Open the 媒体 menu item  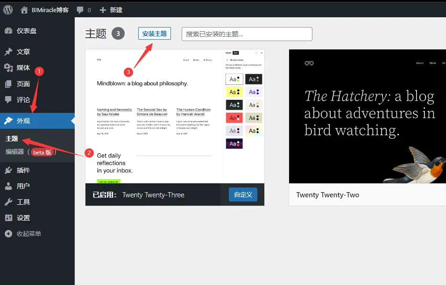pos(37,68)
